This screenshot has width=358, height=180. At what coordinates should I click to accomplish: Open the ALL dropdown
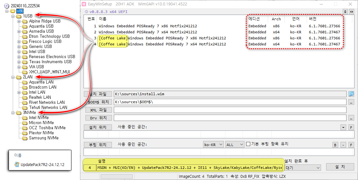tap(235, 144)
